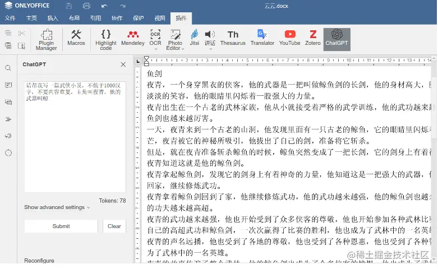
Task: Clear the ChatGPT prompt
Action: 114,226
